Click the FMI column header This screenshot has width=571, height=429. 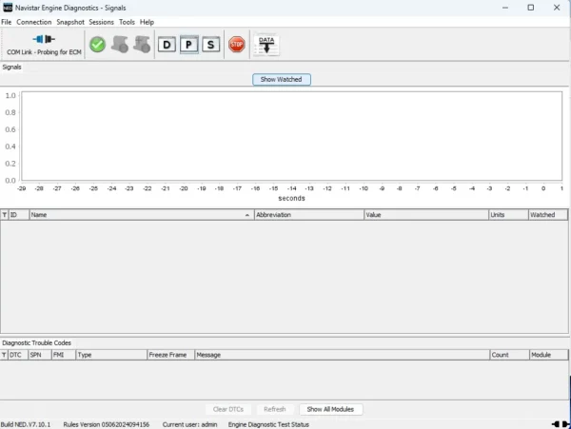point(64,355)
